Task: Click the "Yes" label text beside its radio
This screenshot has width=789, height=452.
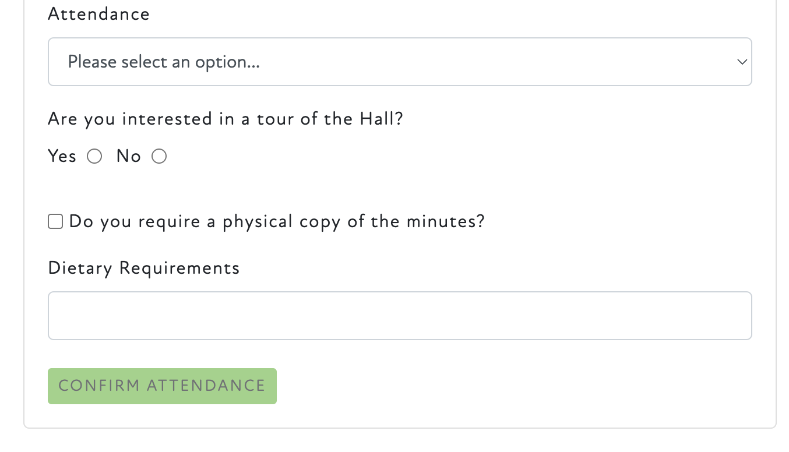Action: tap(62, 156)
